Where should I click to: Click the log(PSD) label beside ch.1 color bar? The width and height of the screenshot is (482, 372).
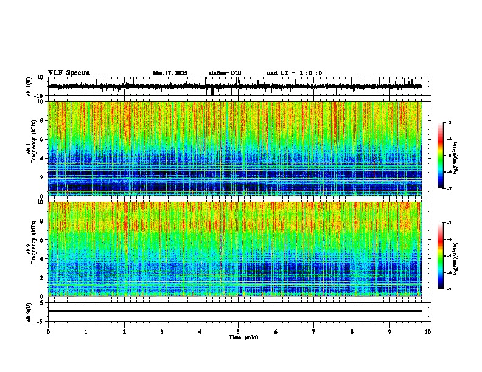click(455, 159)
